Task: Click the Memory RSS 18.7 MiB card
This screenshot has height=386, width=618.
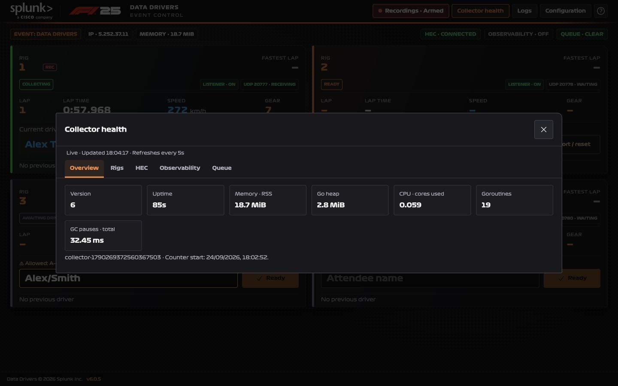Action: click(268, 200)
